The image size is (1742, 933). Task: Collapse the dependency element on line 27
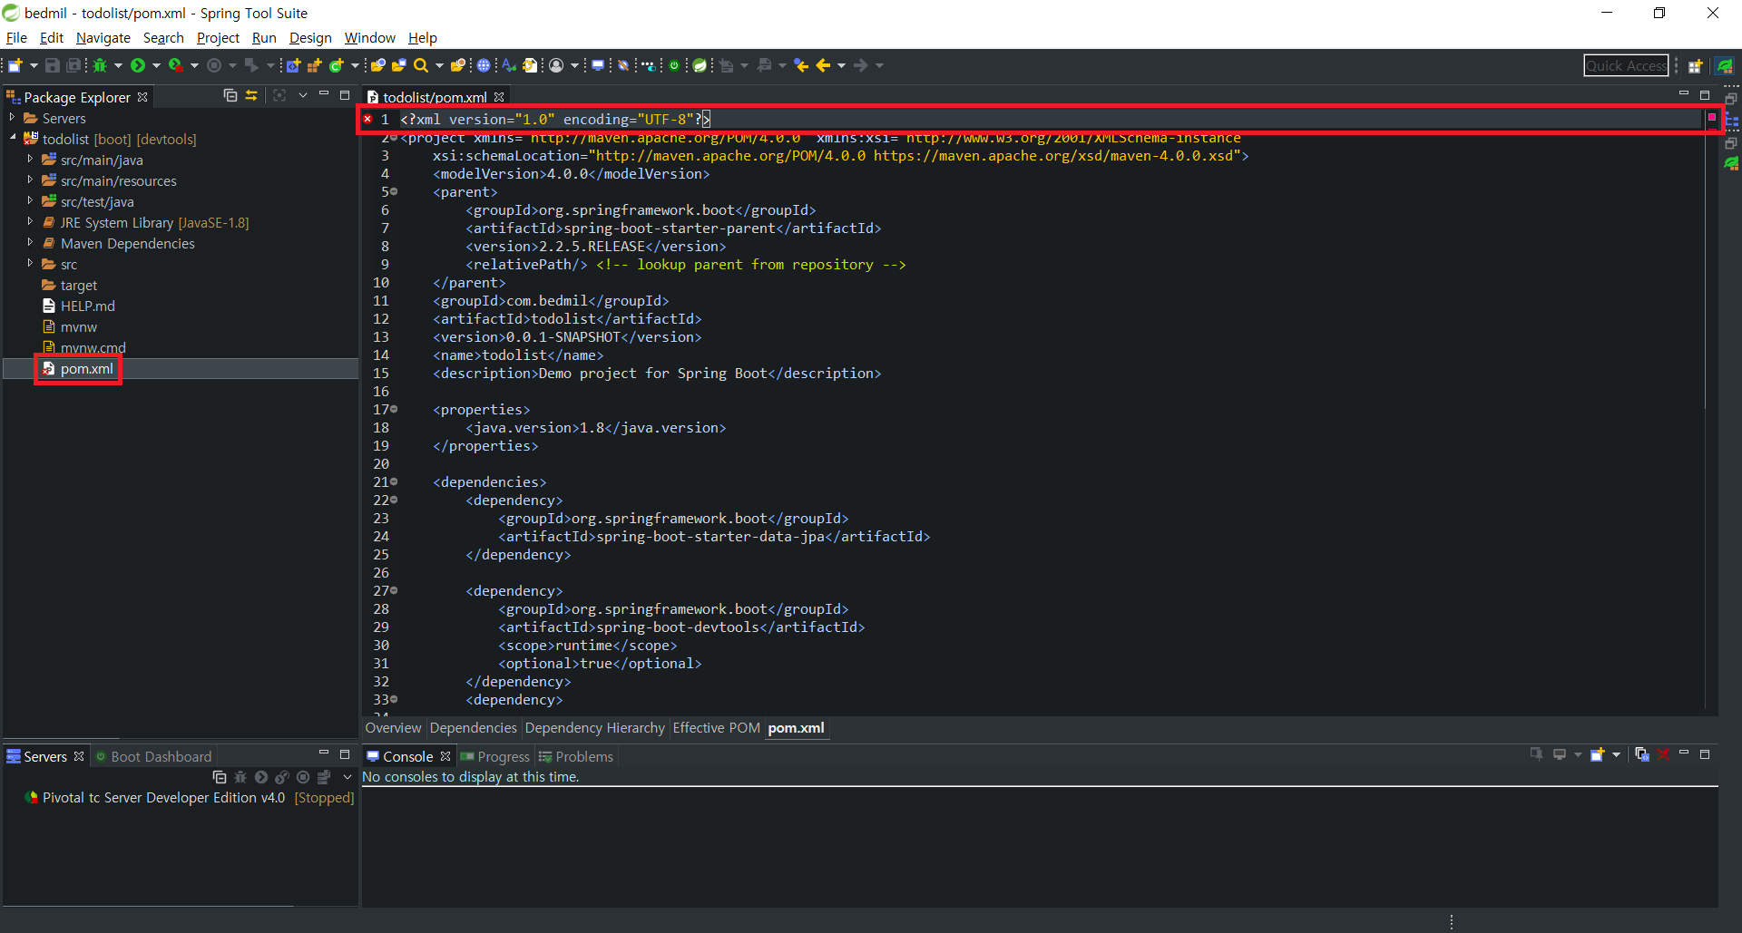pos(395,590)
